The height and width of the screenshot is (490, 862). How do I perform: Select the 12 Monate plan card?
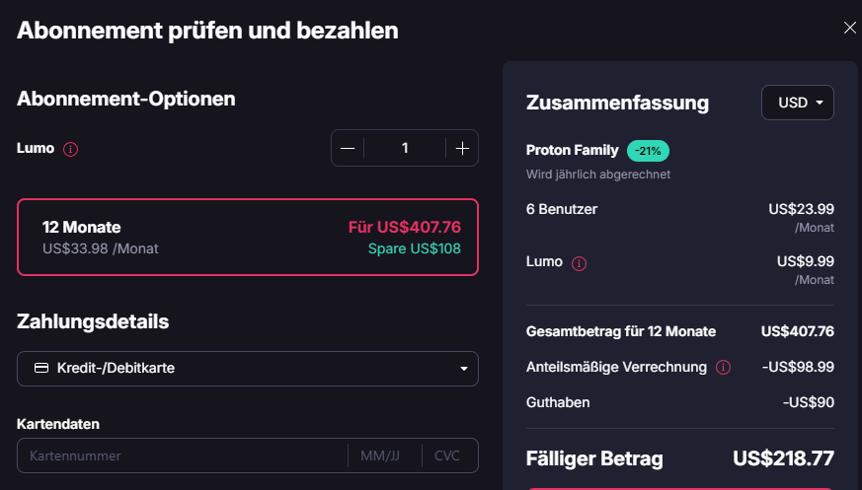point(248,237)
